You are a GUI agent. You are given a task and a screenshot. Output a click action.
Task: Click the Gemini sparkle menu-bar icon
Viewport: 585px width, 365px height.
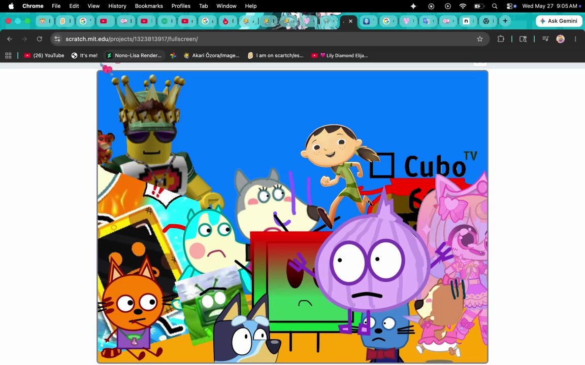(413, 6)
